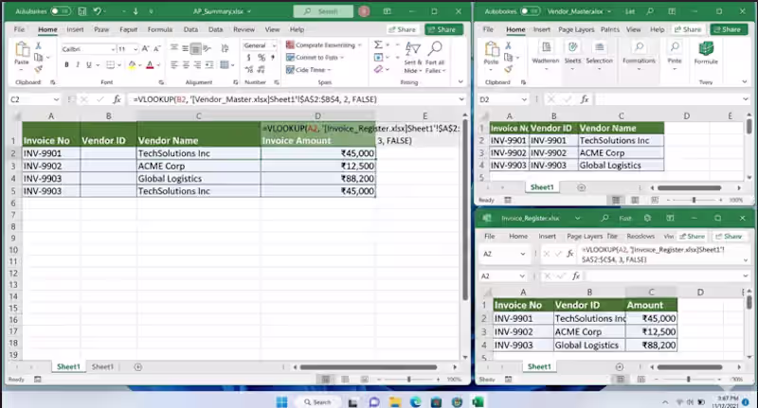Increase font size with the larger A icon
Viewport: 758px width, 408px height.
[145, 49]
